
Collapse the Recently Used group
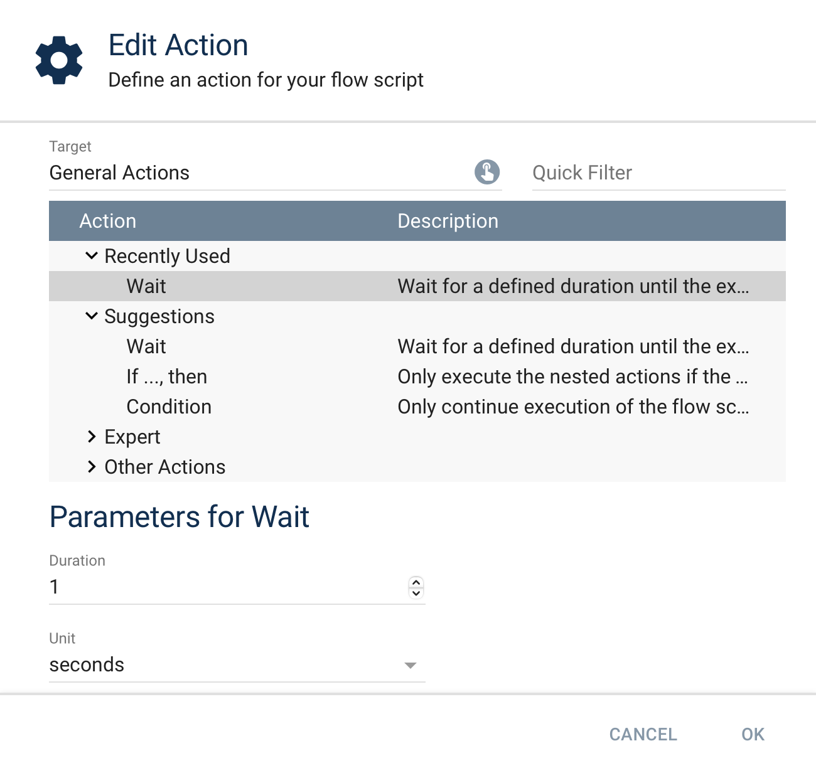point(92,255)
